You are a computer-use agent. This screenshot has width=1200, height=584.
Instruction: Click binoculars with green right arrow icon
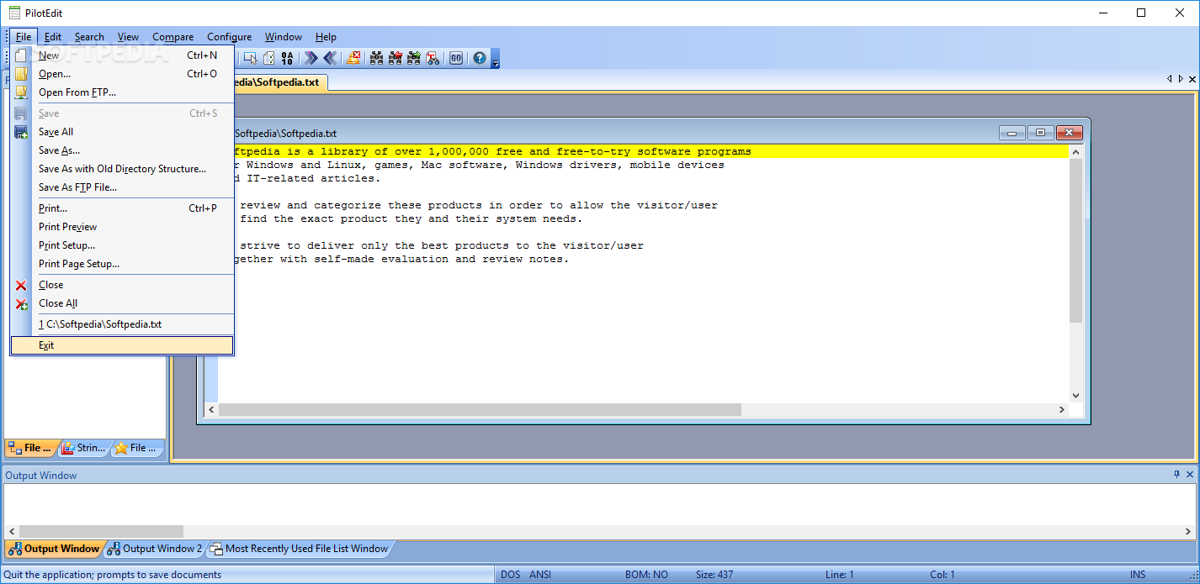[413, 58]
